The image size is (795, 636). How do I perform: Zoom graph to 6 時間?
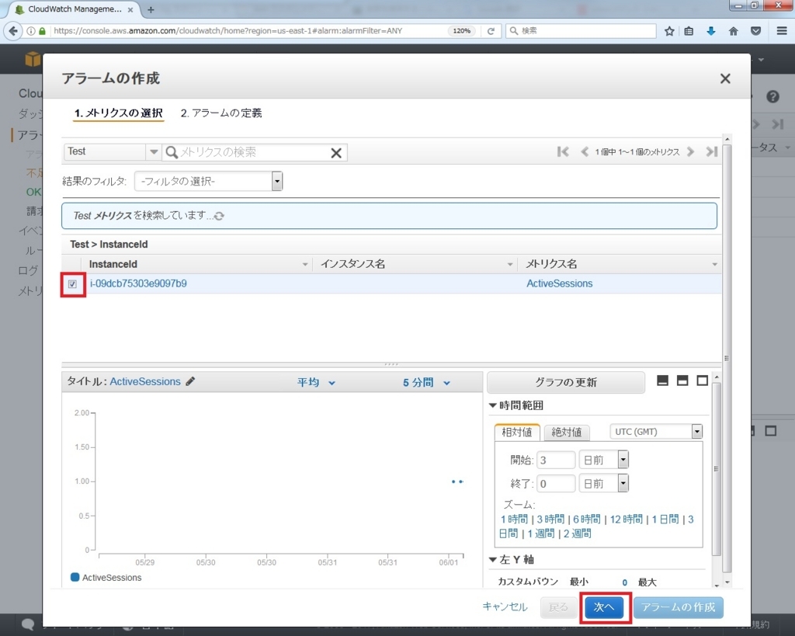(x=587, y=520)
